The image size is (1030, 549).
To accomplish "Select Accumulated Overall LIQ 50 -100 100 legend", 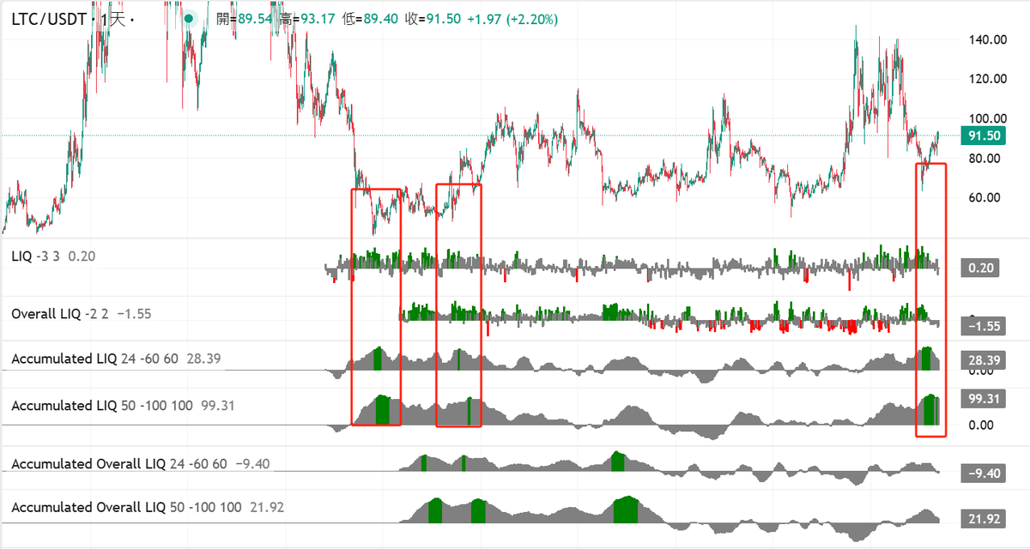I will tap(148, 508).
